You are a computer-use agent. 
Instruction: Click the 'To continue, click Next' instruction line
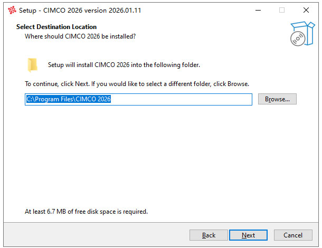click(x=137, y=84)
